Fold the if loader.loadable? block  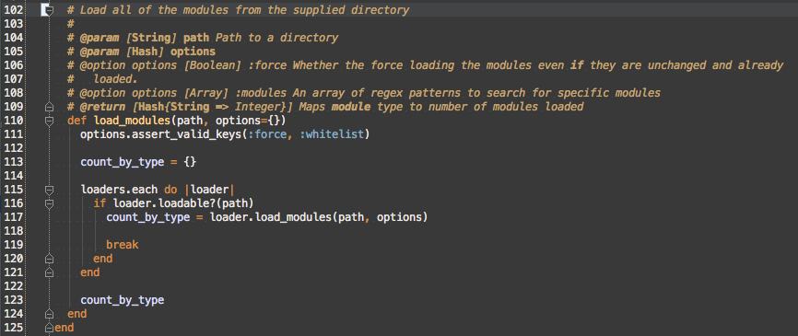pos(49,203)
